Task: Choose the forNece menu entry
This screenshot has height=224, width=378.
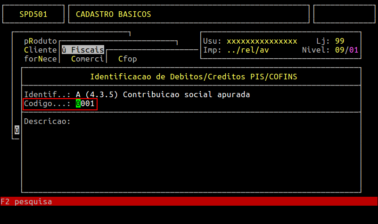Action: tap(41, 59)
